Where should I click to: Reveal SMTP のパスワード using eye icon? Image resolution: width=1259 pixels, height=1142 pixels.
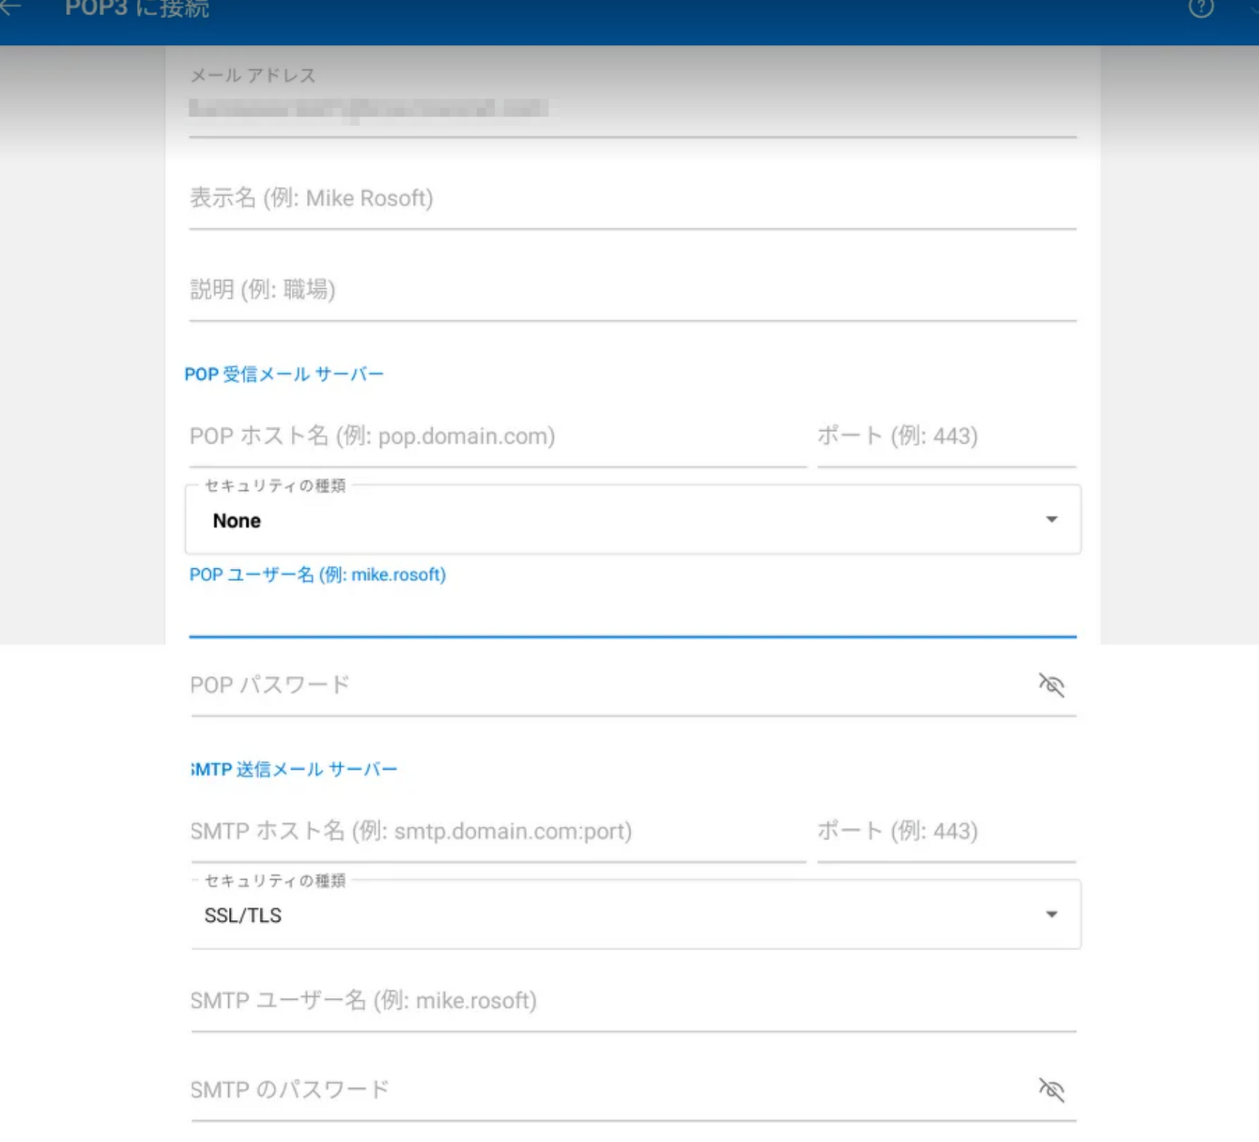1051,1090
